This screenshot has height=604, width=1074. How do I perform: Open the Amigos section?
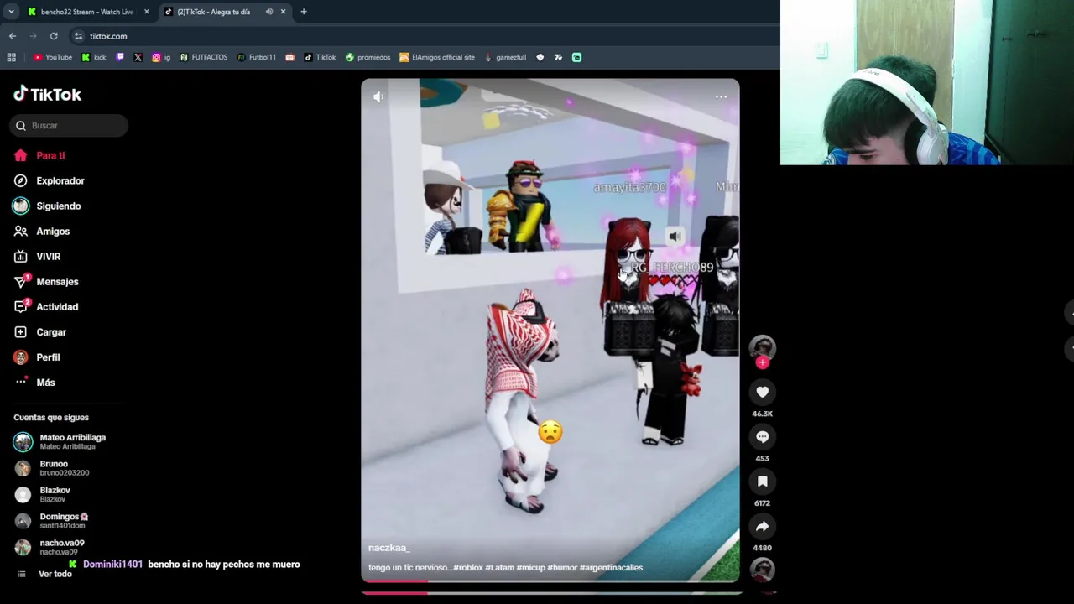[41, 231]
